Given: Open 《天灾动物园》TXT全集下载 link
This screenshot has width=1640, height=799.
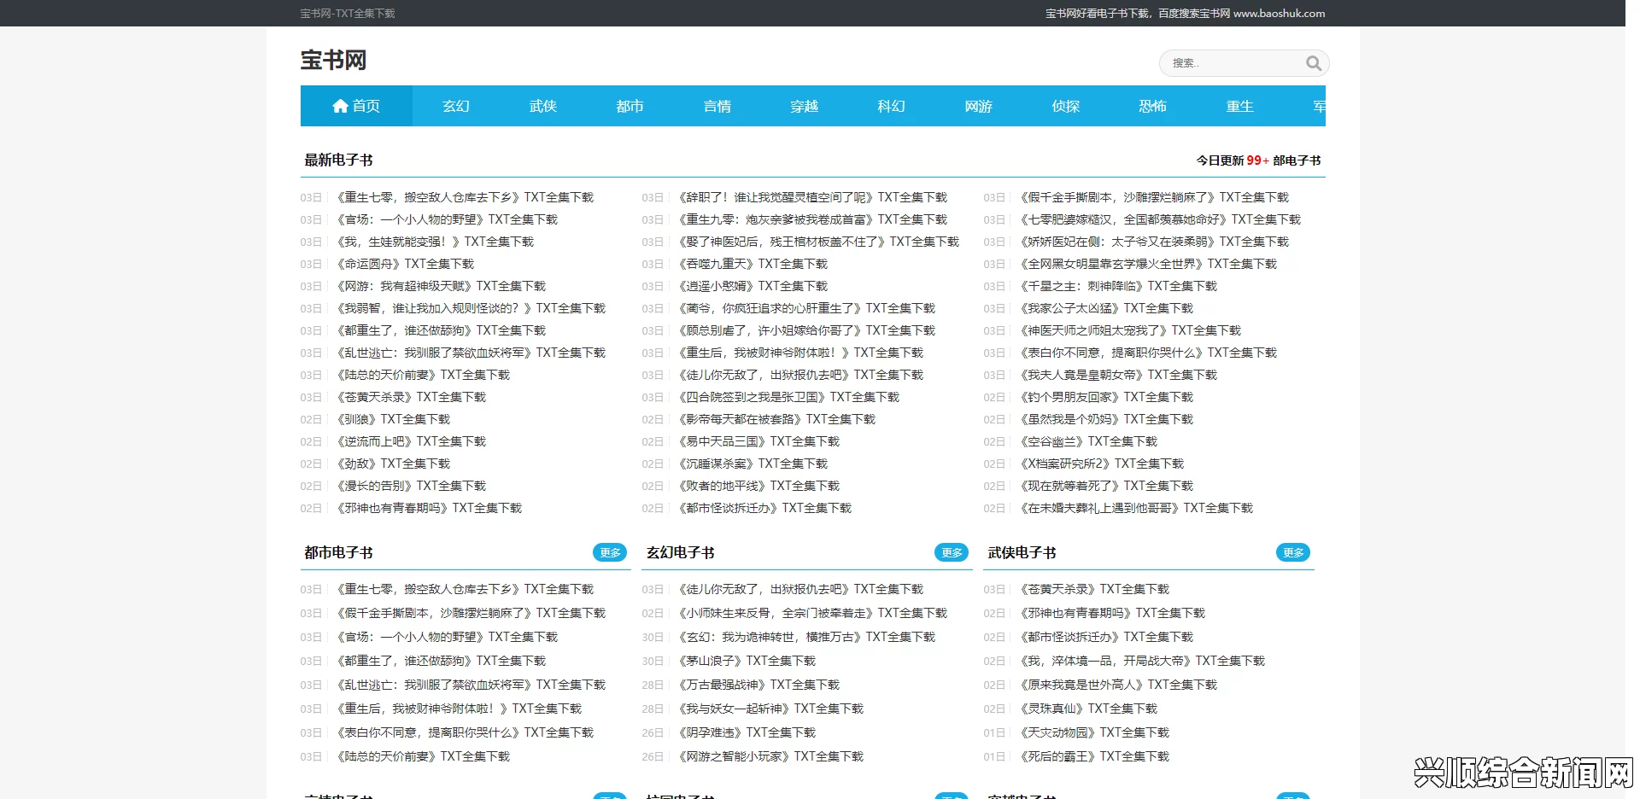Looking at the screenshot, I should click(1093, 732).
